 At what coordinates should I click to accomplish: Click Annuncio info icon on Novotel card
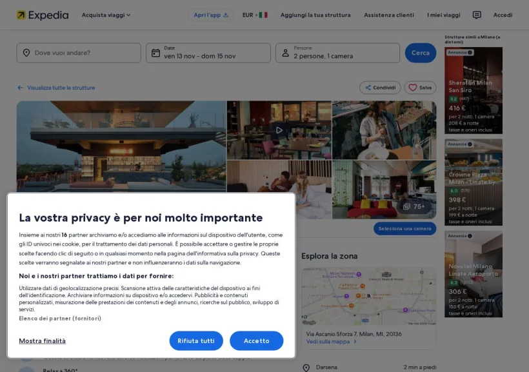pos(470,236)
